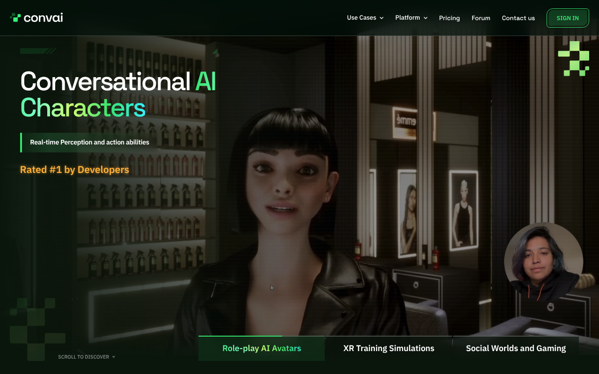Click the Rated #1 by Developers text
This screenshot has height=374, width=599.
[x=74, y=170]
